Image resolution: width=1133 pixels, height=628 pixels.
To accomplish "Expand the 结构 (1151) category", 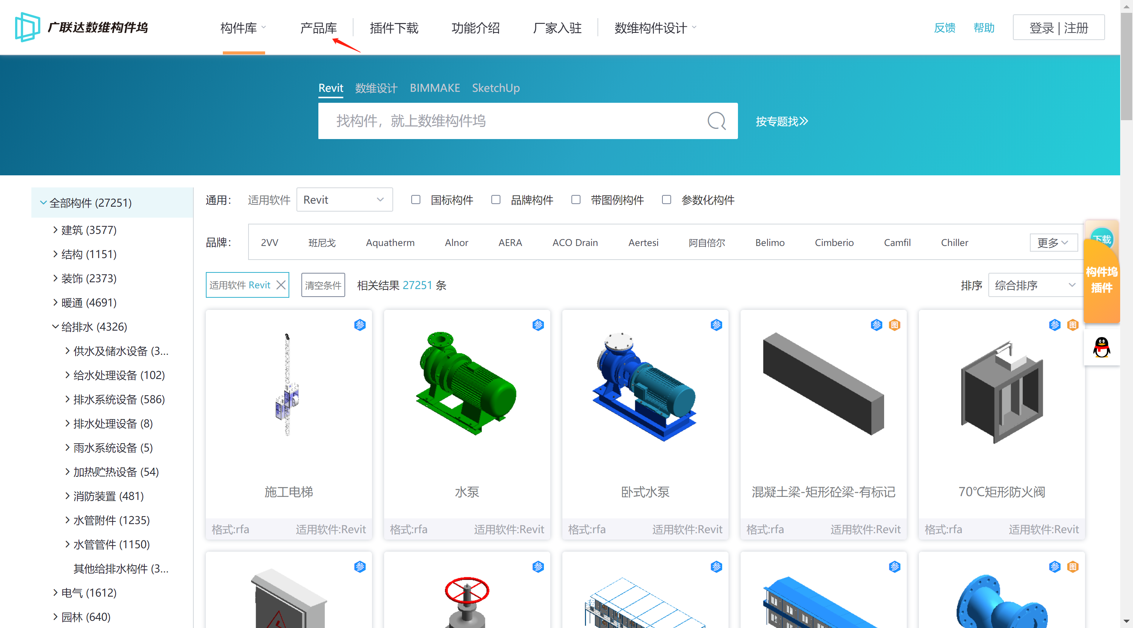I will pos(55,254).
